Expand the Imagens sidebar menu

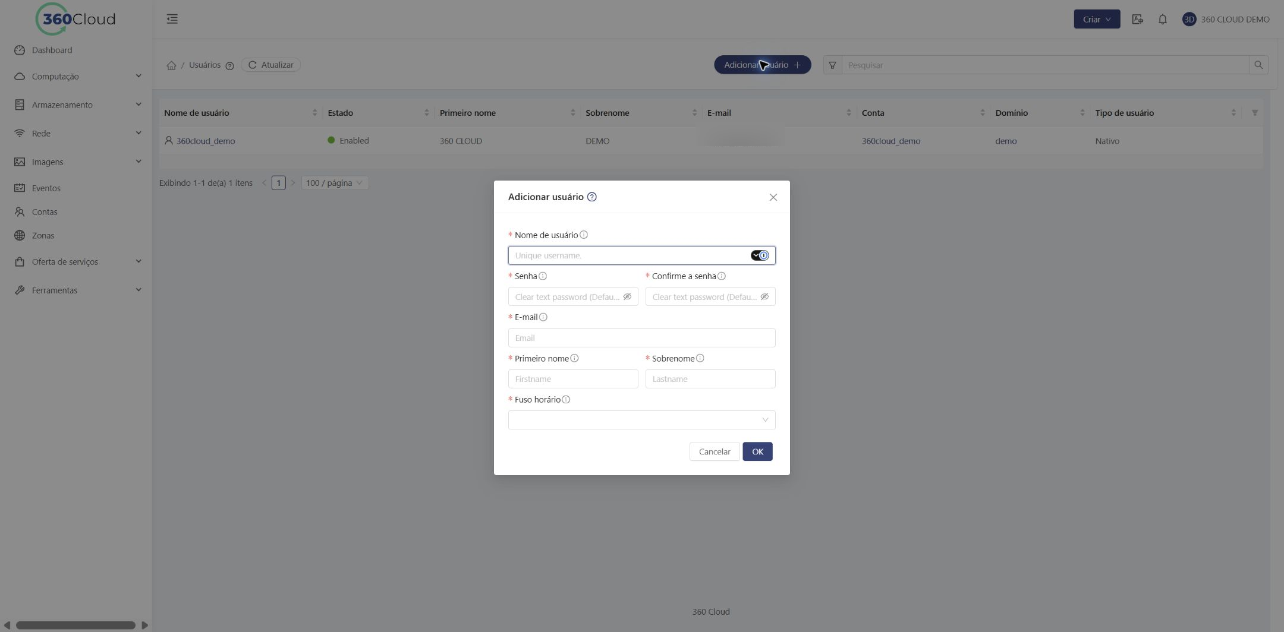tap(76, 162)
